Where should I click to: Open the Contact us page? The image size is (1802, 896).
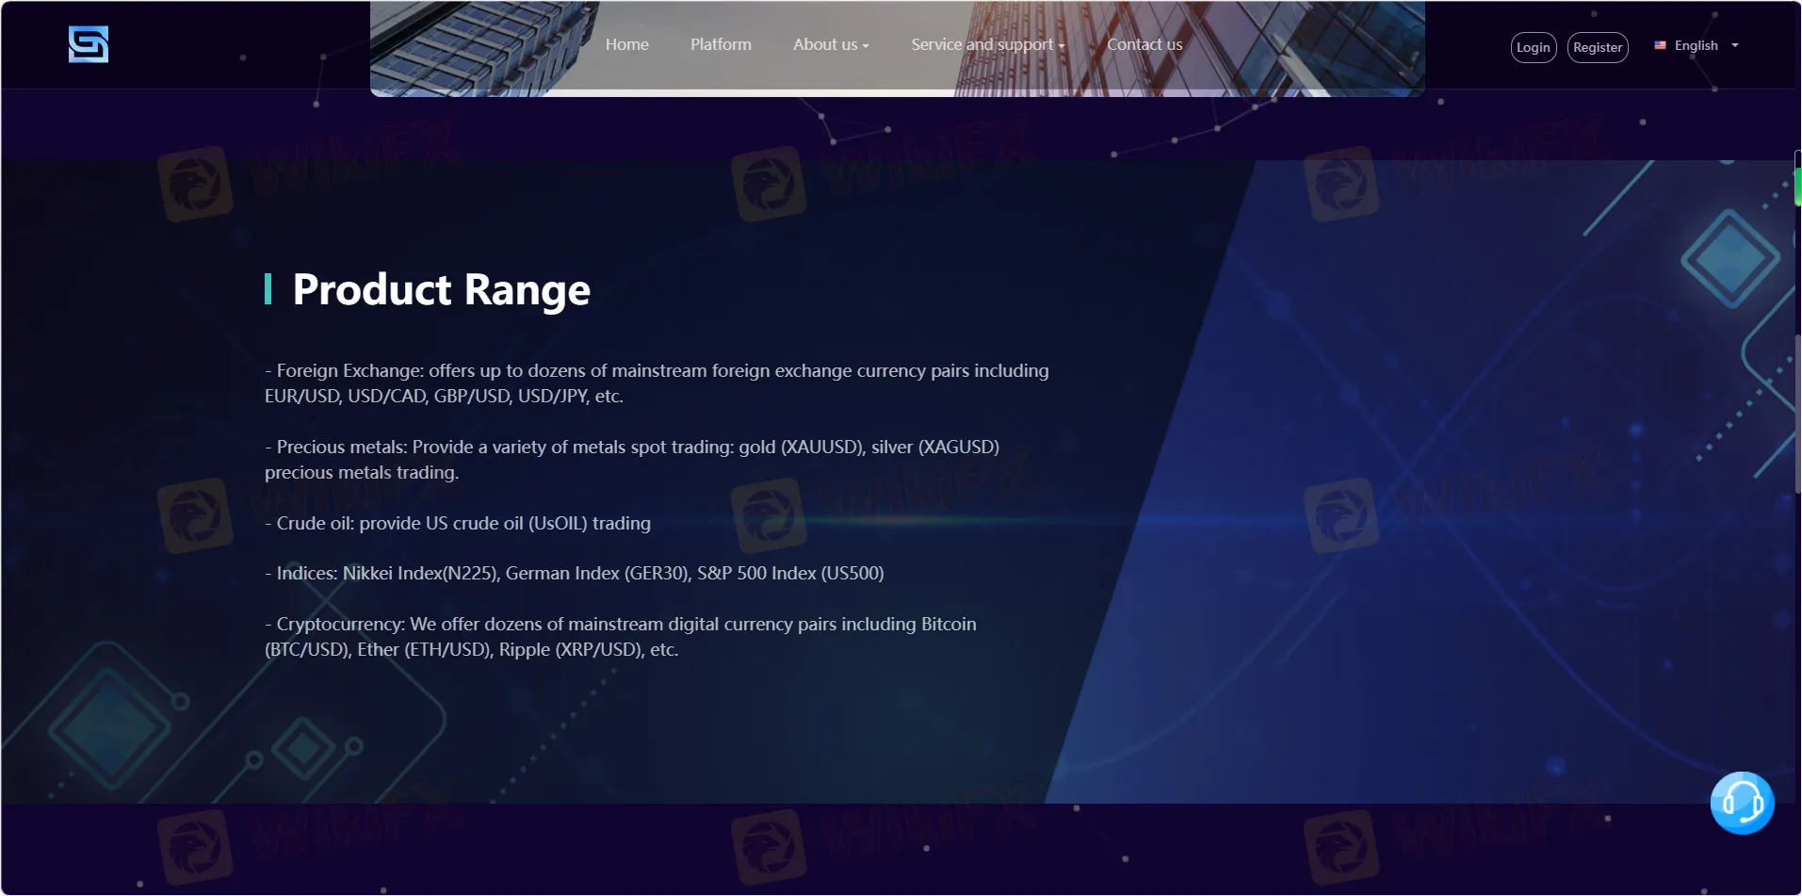pyautogui.click(x=1145, y=44)
